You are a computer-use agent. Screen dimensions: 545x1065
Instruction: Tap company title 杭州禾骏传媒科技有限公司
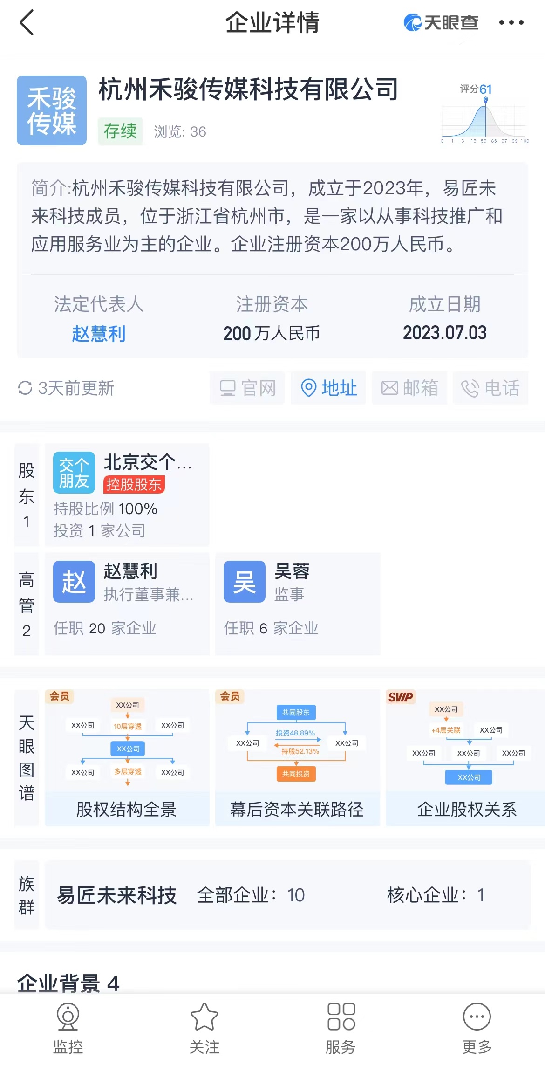coord(249,89)
